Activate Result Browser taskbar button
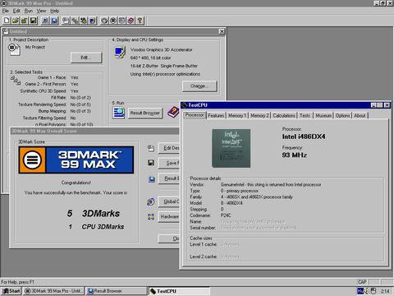This screenshot has height=296, width=394. 116,291
